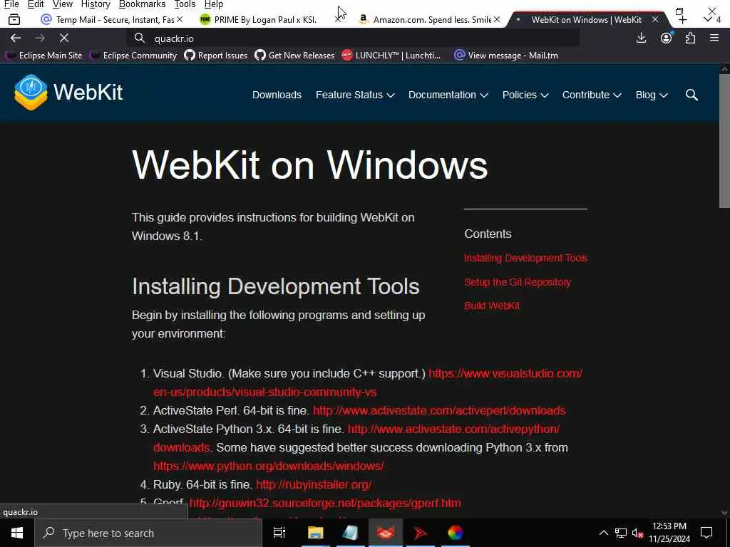Open Eclipse Community bookmark

coord(133,56)
